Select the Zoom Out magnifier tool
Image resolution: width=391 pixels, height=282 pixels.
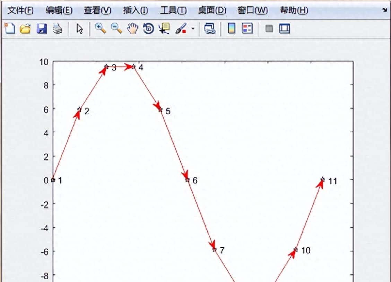[116, 29]
